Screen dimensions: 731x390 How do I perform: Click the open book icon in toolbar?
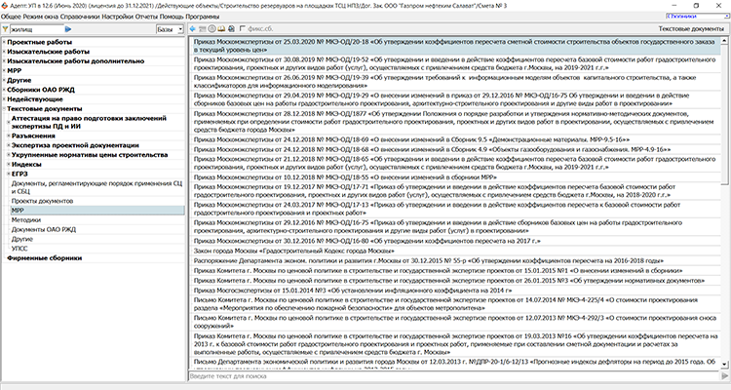point(222,30)
